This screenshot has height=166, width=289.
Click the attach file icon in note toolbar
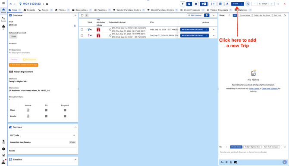[231, 162]
